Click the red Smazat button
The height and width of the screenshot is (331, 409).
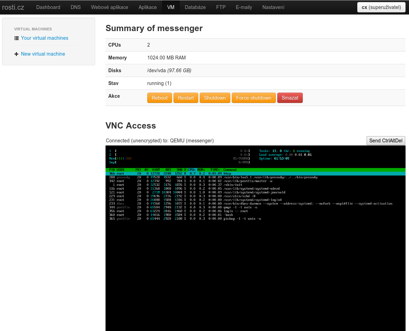click(x=290, y=98)
